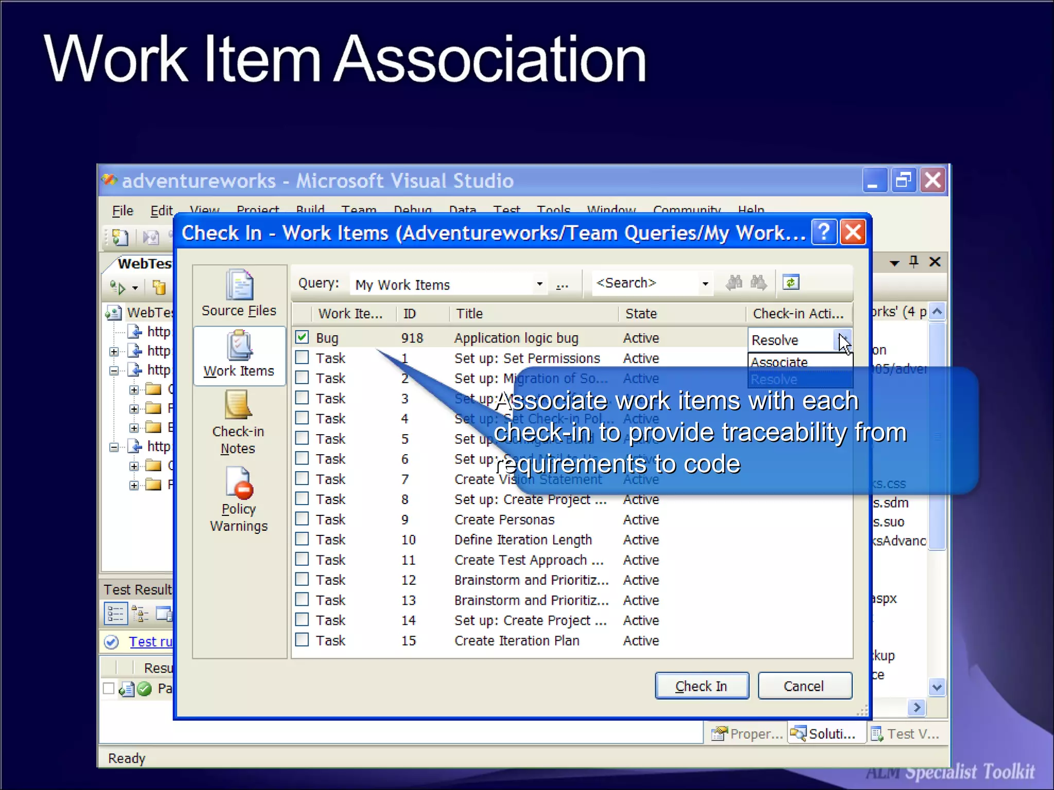Screen dimensions: 1054x790
Task: Open the run test dropdown arrow in WebTest toolbar
Action: click(135, 288)
